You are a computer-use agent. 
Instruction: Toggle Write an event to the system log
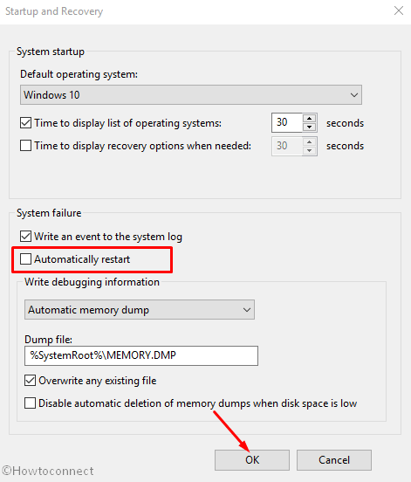coord(25,237)
